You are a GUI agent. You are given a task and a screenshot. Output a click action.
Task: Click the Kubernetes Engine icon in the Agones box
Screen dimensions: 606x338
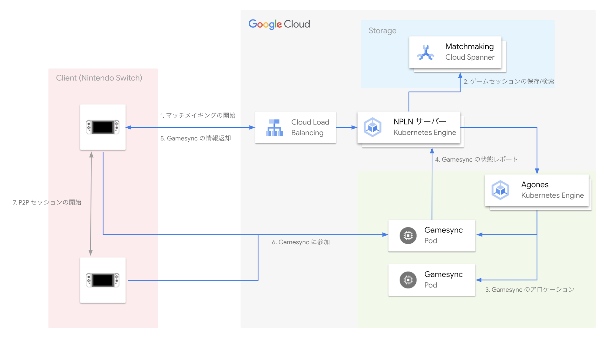click(500, 190)
